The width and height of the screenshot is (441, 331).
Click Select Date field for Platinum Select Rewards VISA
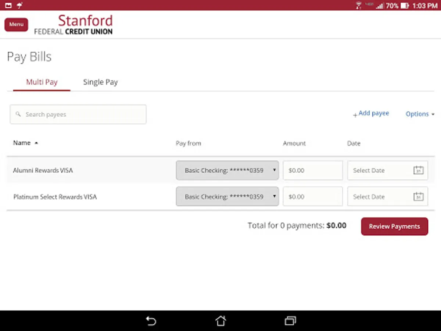coord(388,197)
